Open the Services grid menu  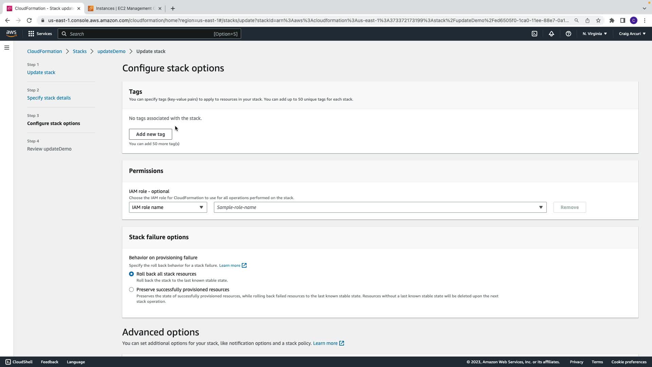tap(40, 34)
